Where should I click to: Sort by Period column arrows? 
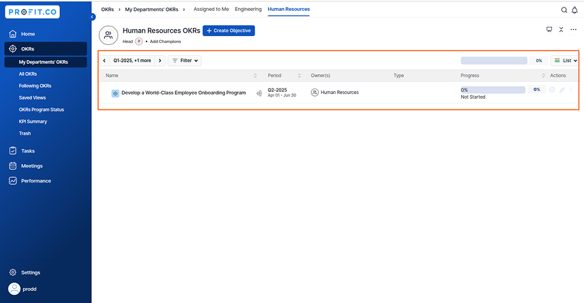tap(299, 76)
